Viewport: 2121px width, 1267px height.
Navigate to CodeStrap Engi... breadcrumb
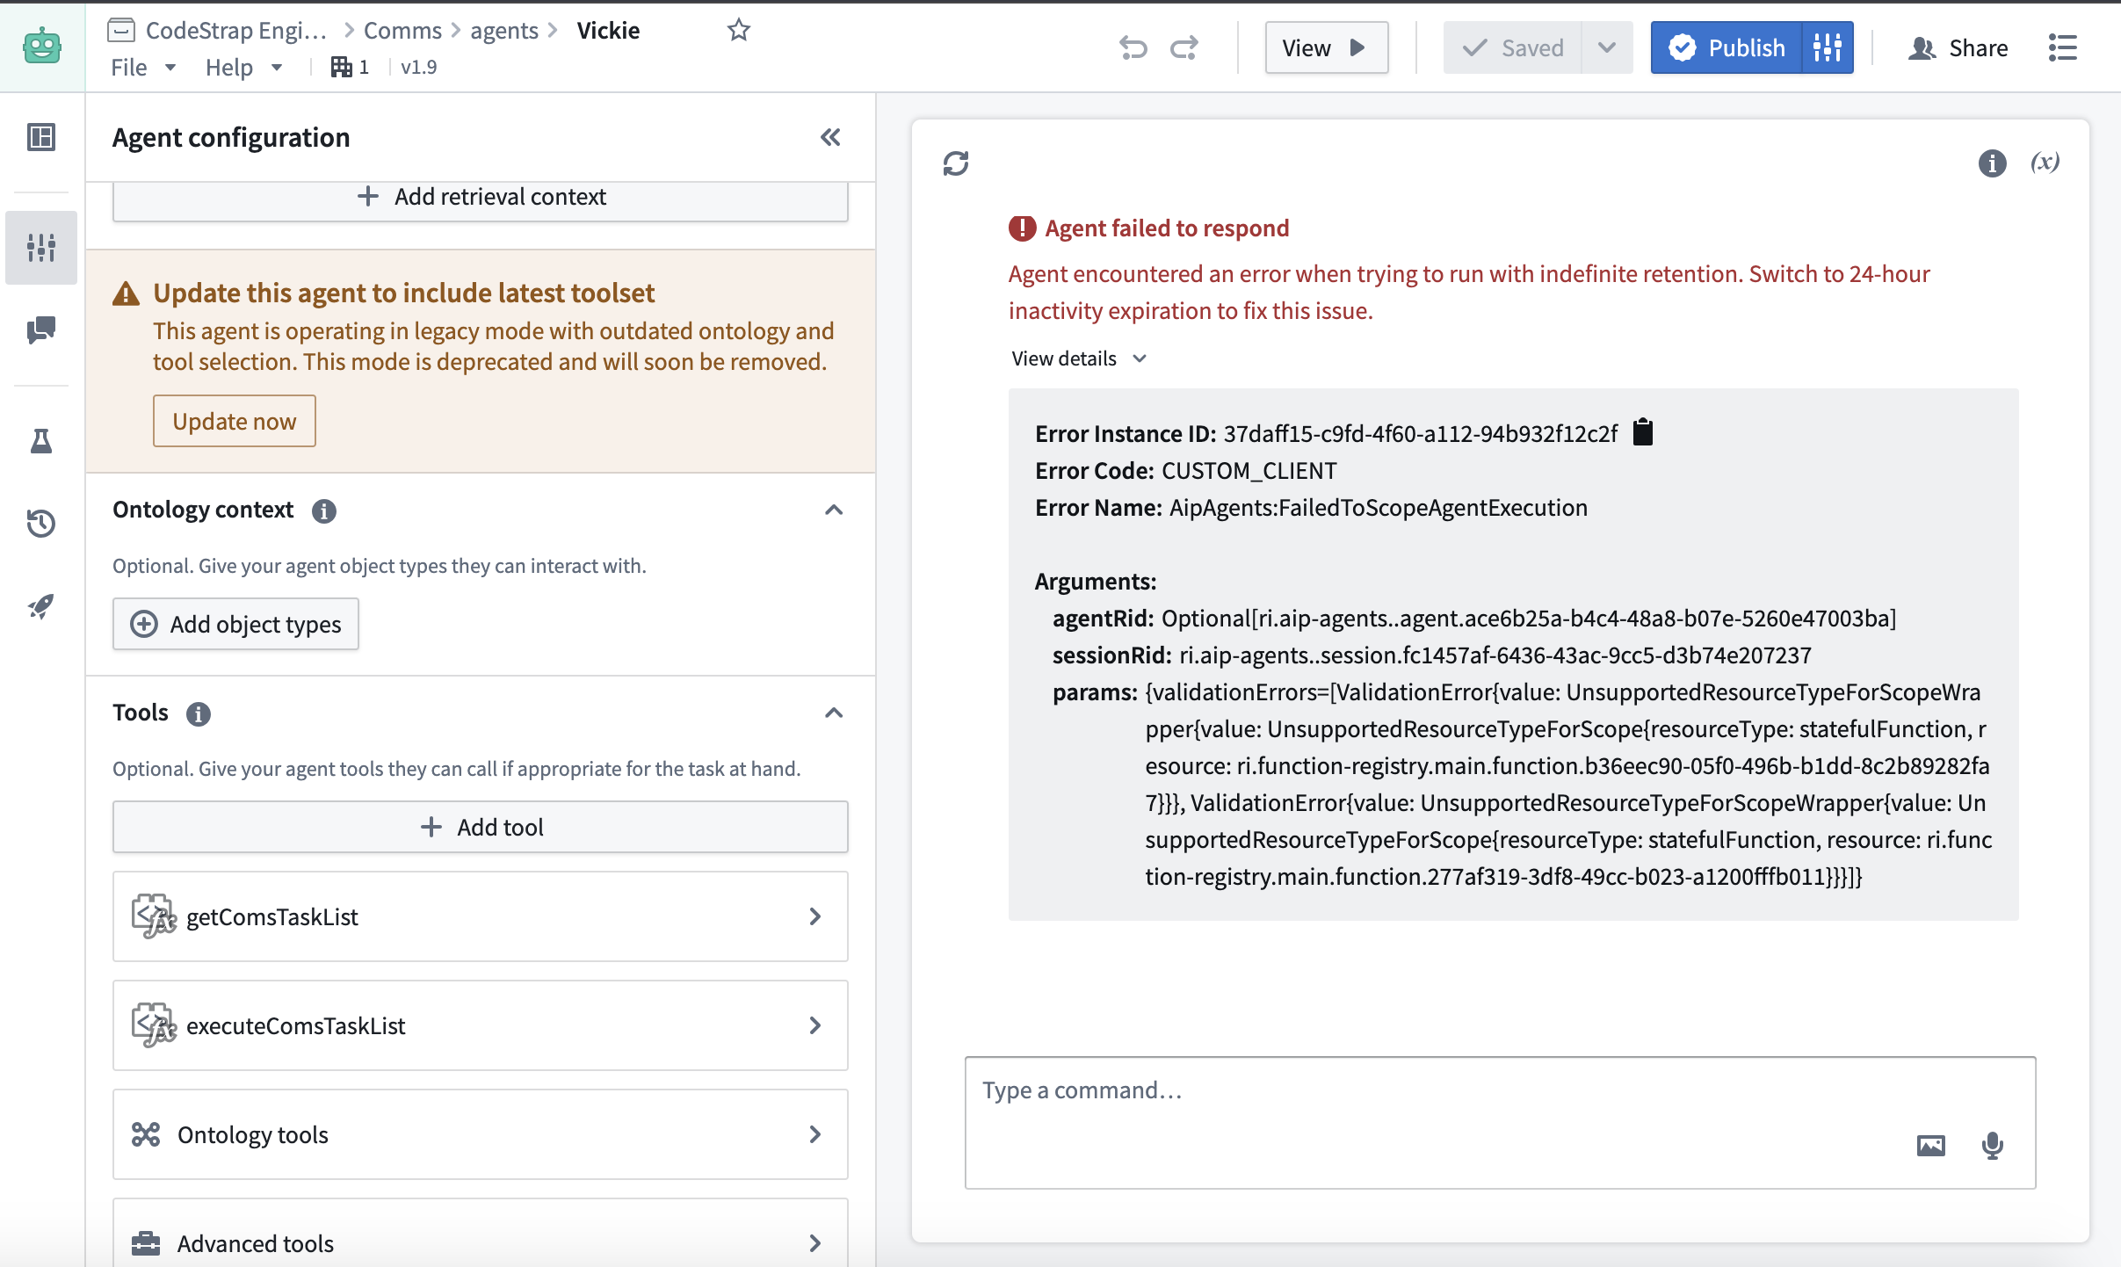tap(235, 30)
